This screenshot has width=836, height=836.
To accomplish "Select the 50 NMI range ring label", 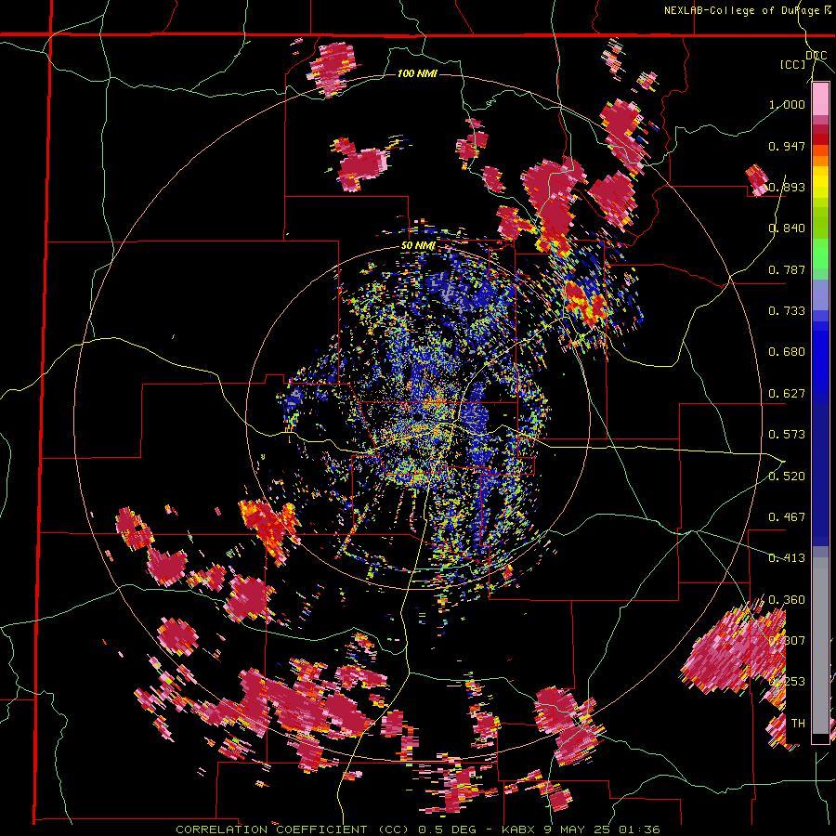I will (418, 246).
